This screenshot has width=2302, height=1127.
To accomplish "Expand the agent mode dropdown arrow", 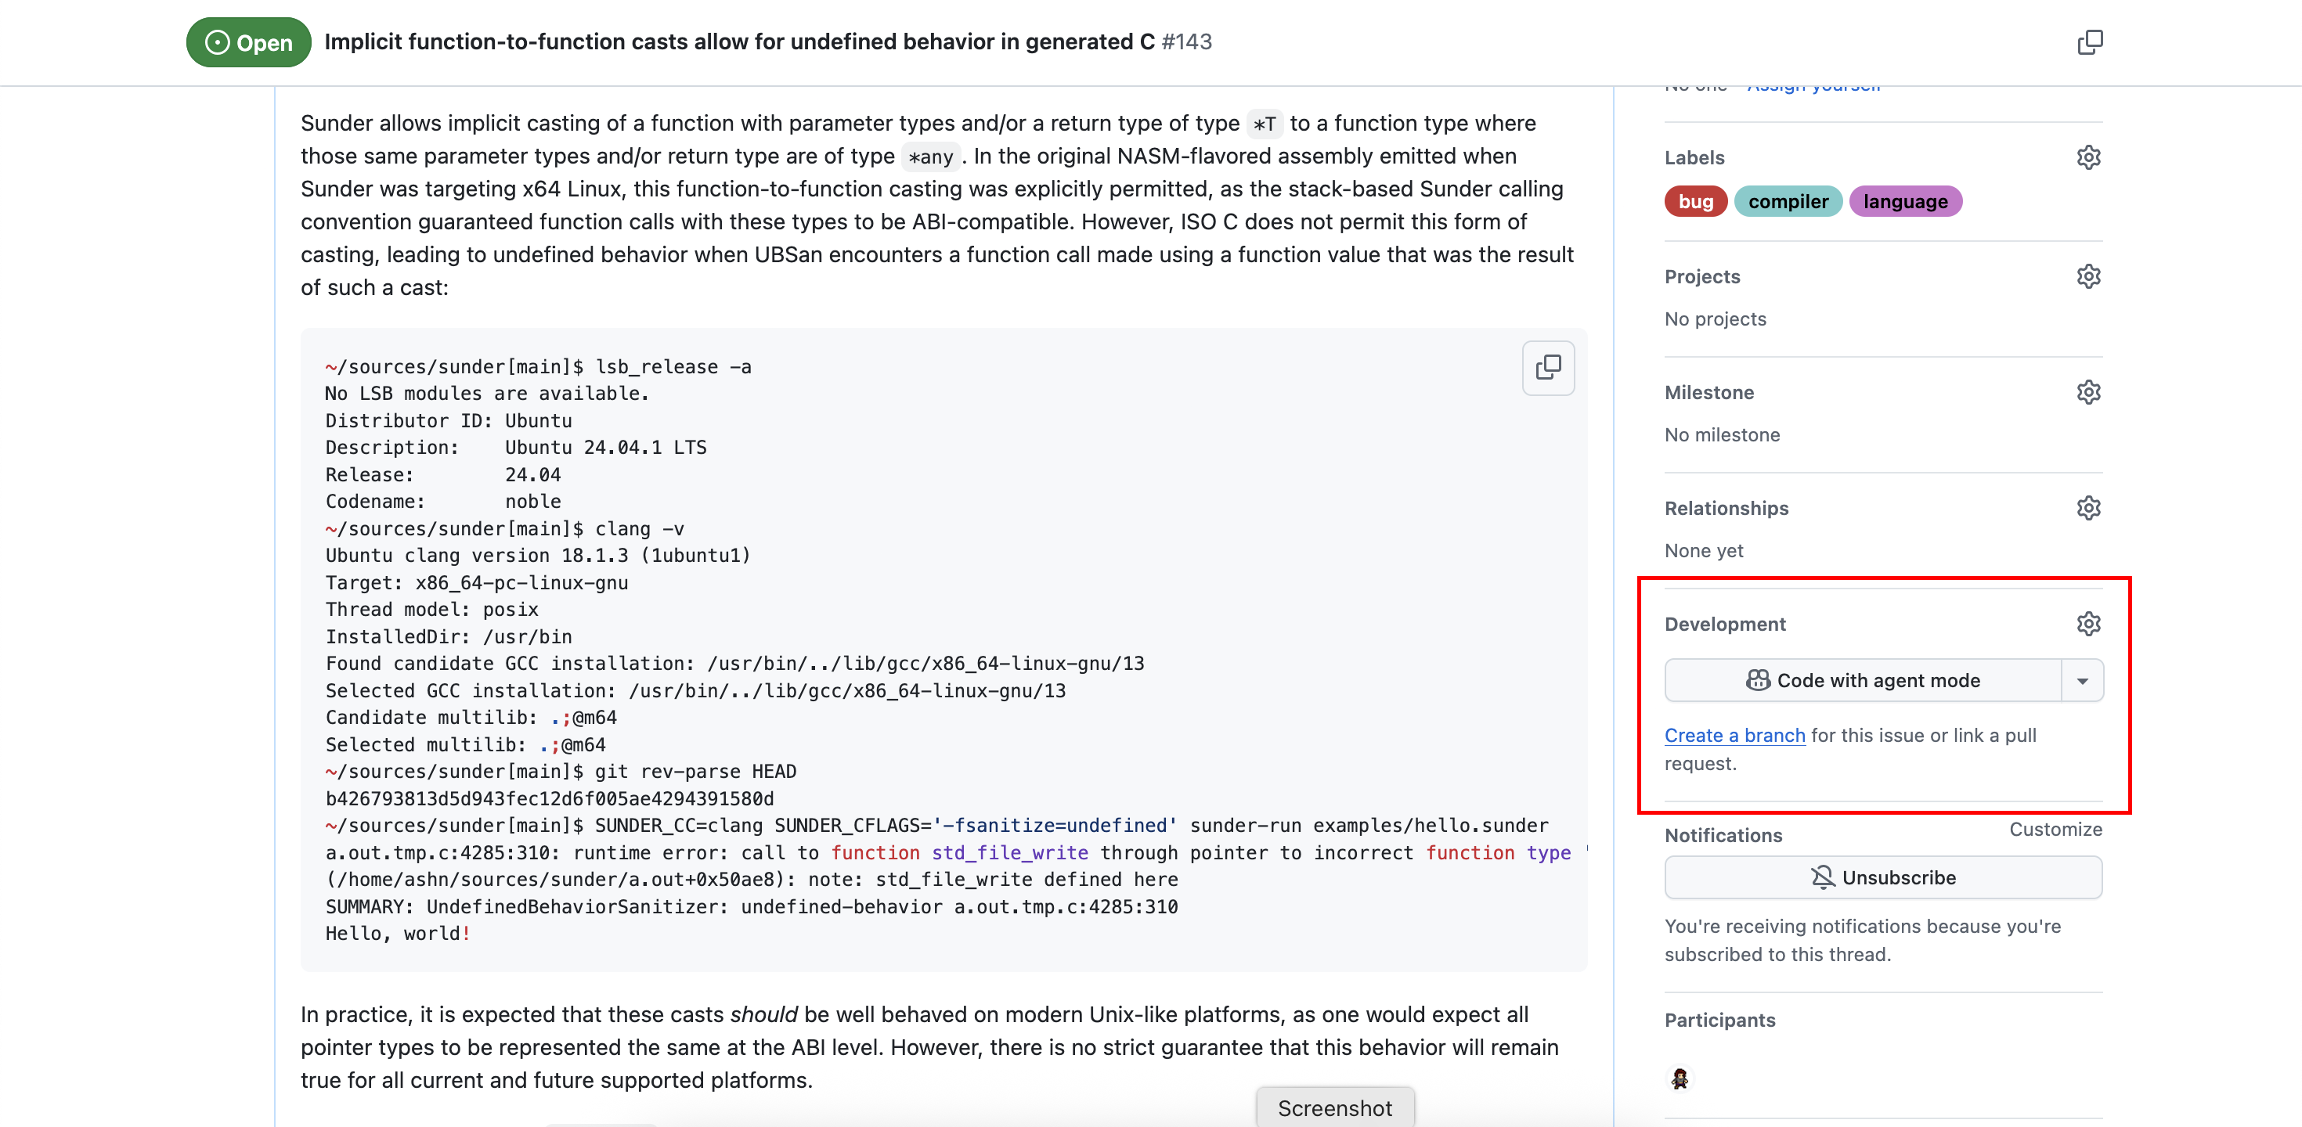I will (x=2081, y=680).
